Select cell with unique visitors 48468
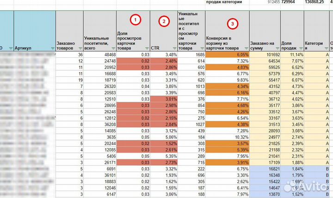The image size is (333, 198). 99,55
